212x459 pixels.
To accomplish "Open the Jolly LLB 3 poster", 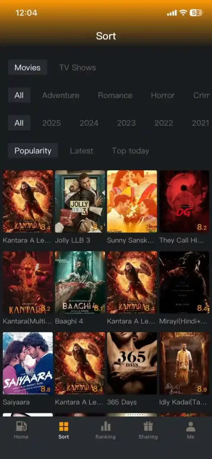I will tap(80, 201).
